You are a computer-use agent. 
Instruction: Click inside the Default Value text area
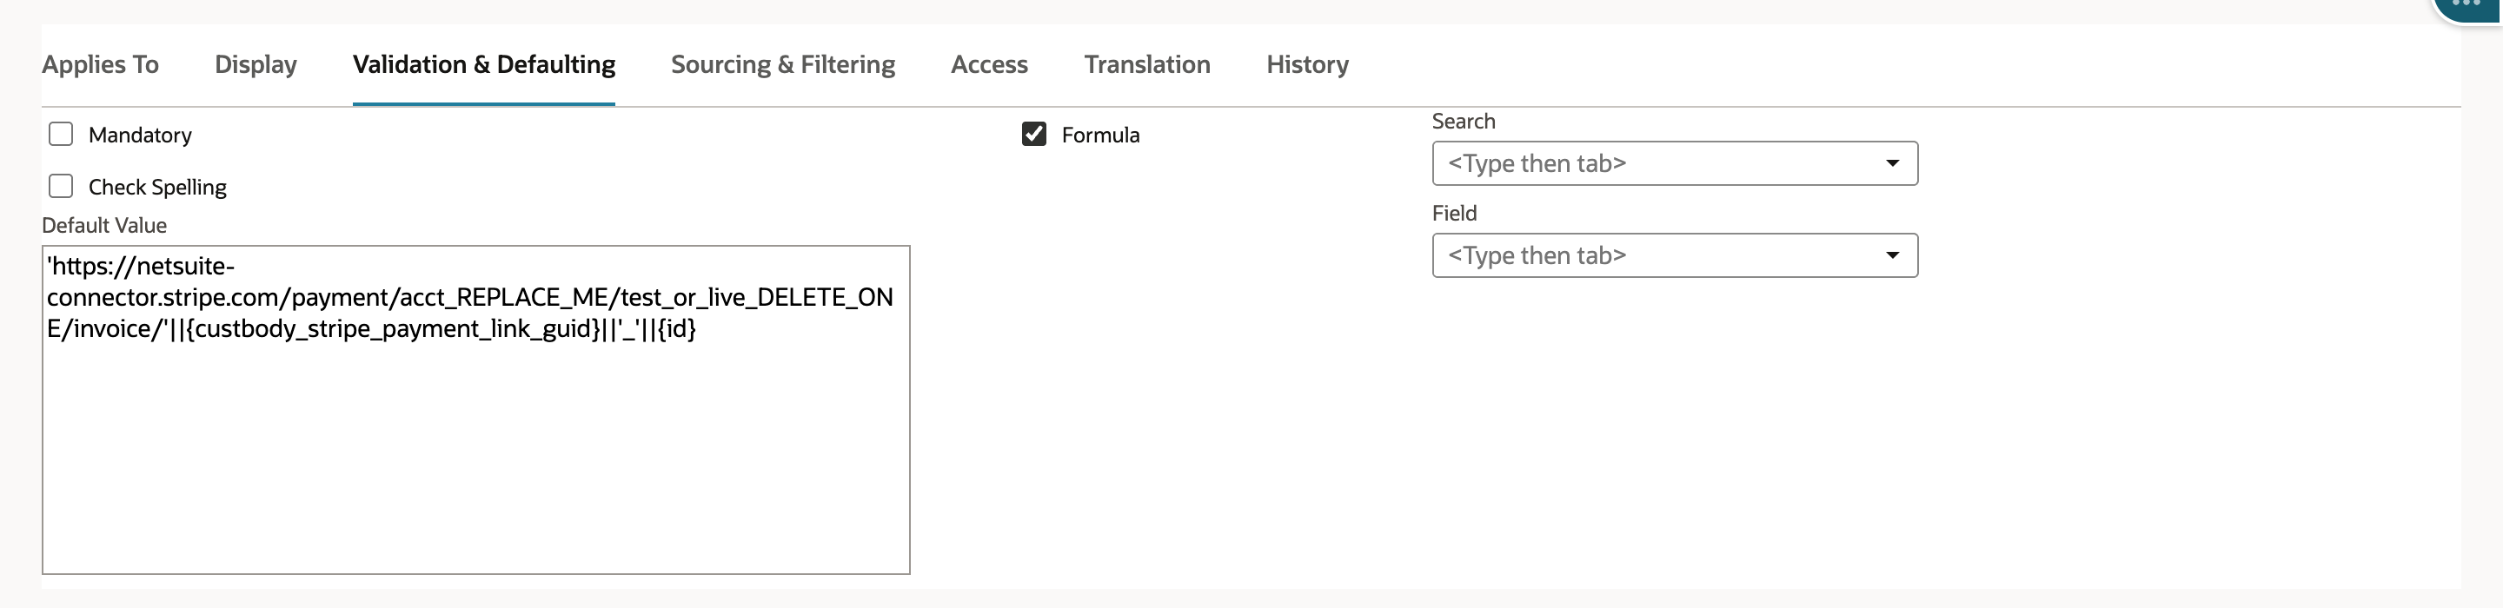tap(476, 410)
